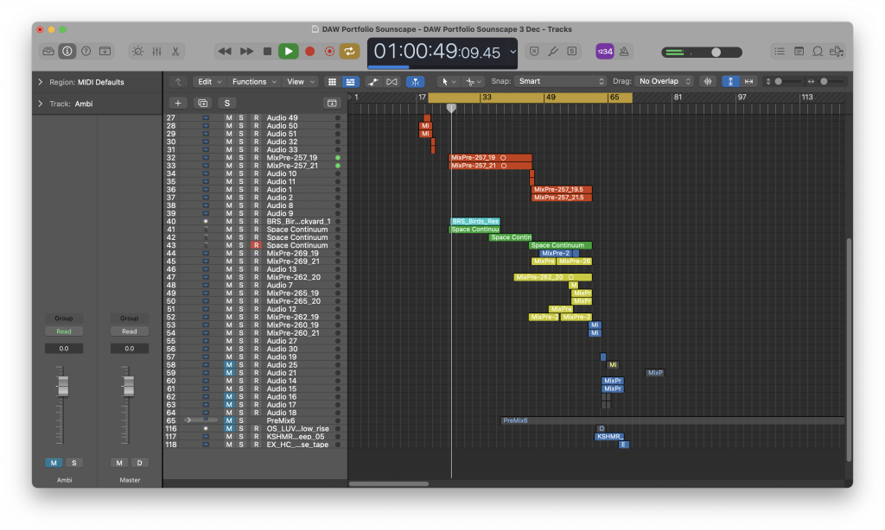Screen dimensions: 885x530
Task: Click the Capture Recording button
Action: click(x=329, y=51)
